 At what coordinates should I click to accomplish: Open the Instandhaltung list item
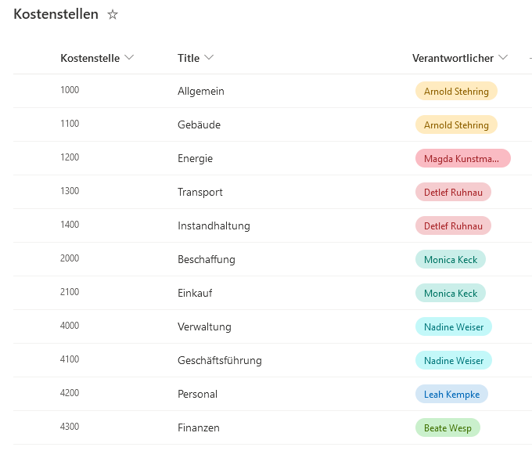pyautogui.click(x=214, y=226)
